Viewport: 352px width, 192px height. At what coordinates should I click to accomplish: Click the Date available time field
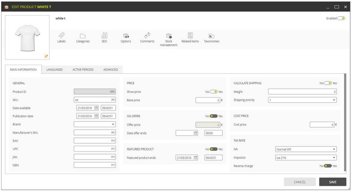click(108, 108)
